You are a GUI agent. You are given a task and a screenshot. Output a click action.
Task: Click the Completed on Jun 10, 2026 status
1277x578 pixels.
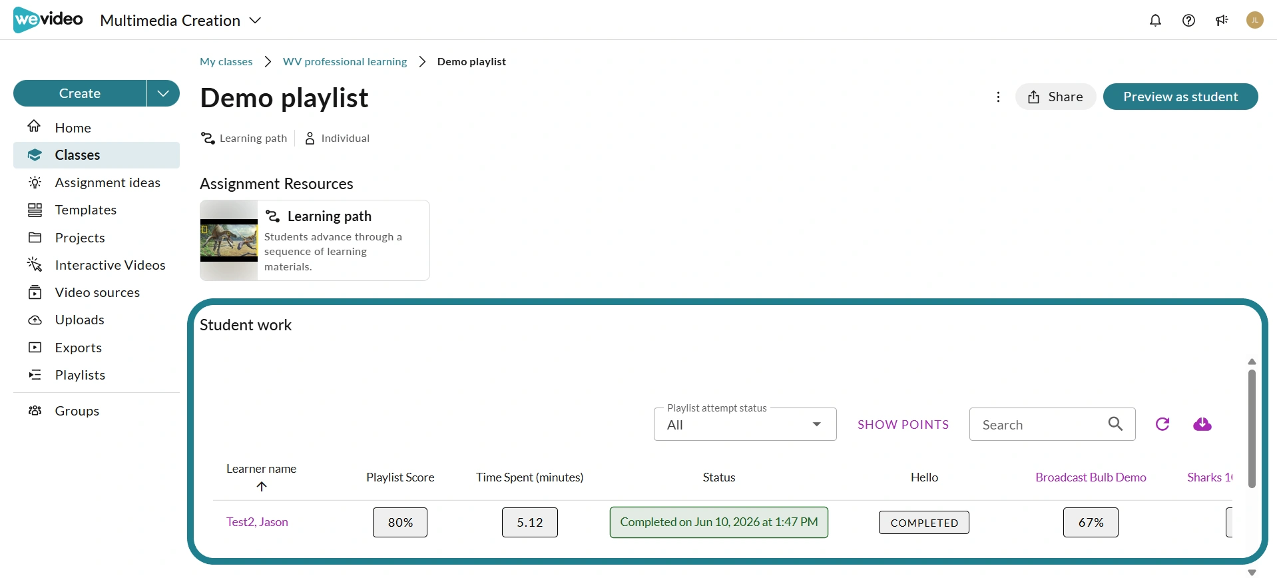[x=719, y=523]
